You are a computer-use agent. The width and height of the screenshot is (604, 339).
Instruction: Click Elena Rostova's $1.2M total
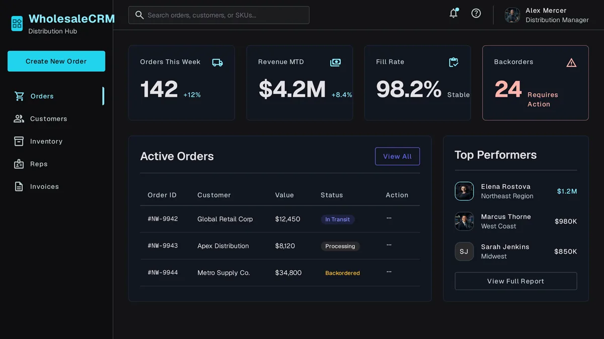[x=567, y=191]
